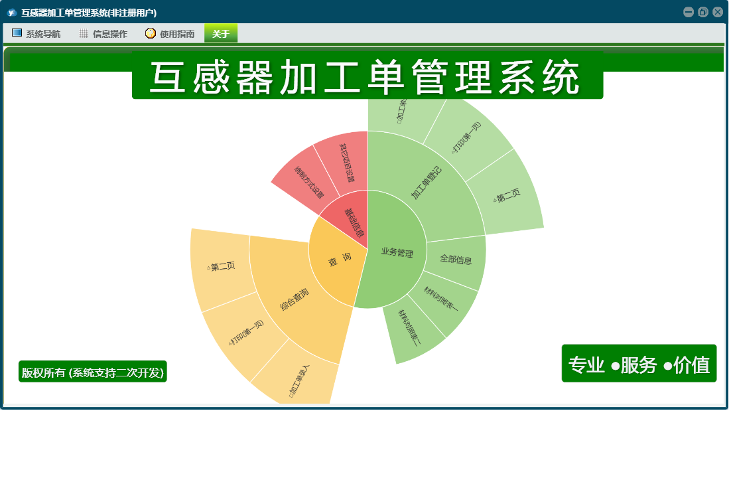Viewport: 729px width, 480px height.
Task: Click the grid icon beside 信息操作
Action: [x=84, y=33]
